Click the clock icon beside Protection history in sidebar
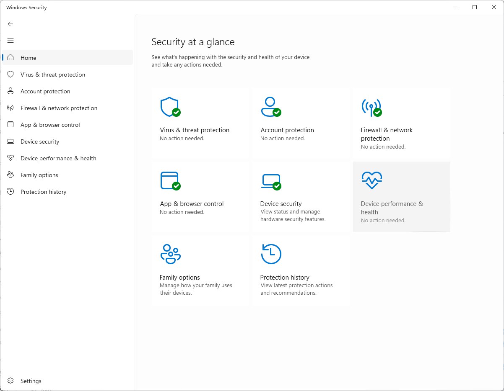This screenshot has height=391, width=504. tap(11, 191)
